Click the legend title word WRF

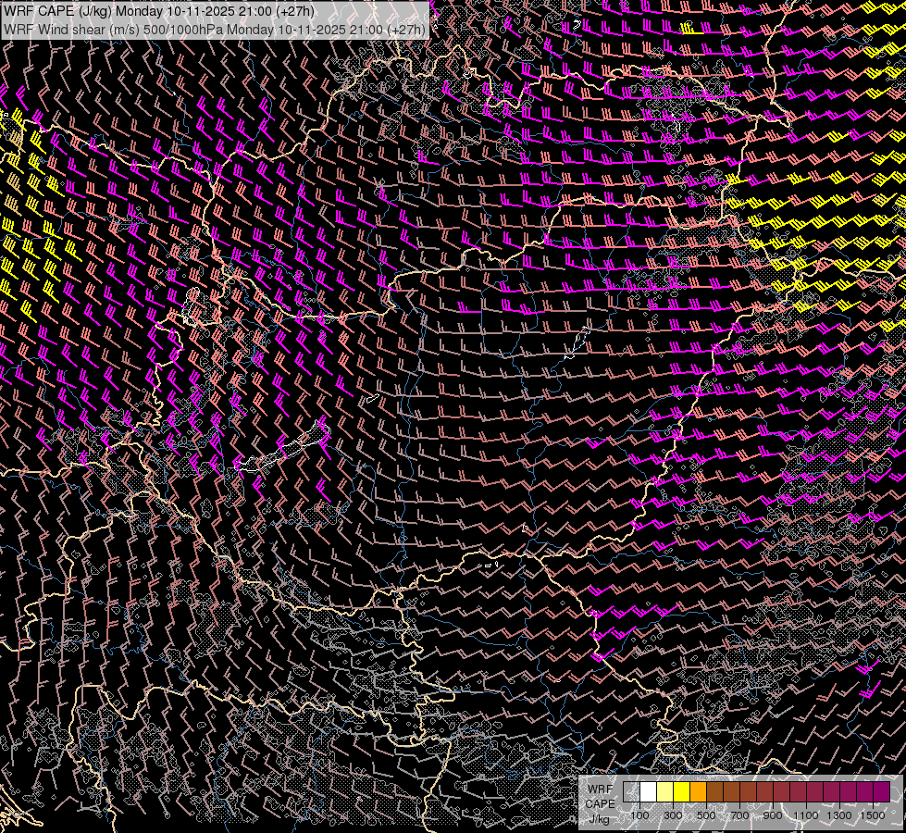[601, 789]
